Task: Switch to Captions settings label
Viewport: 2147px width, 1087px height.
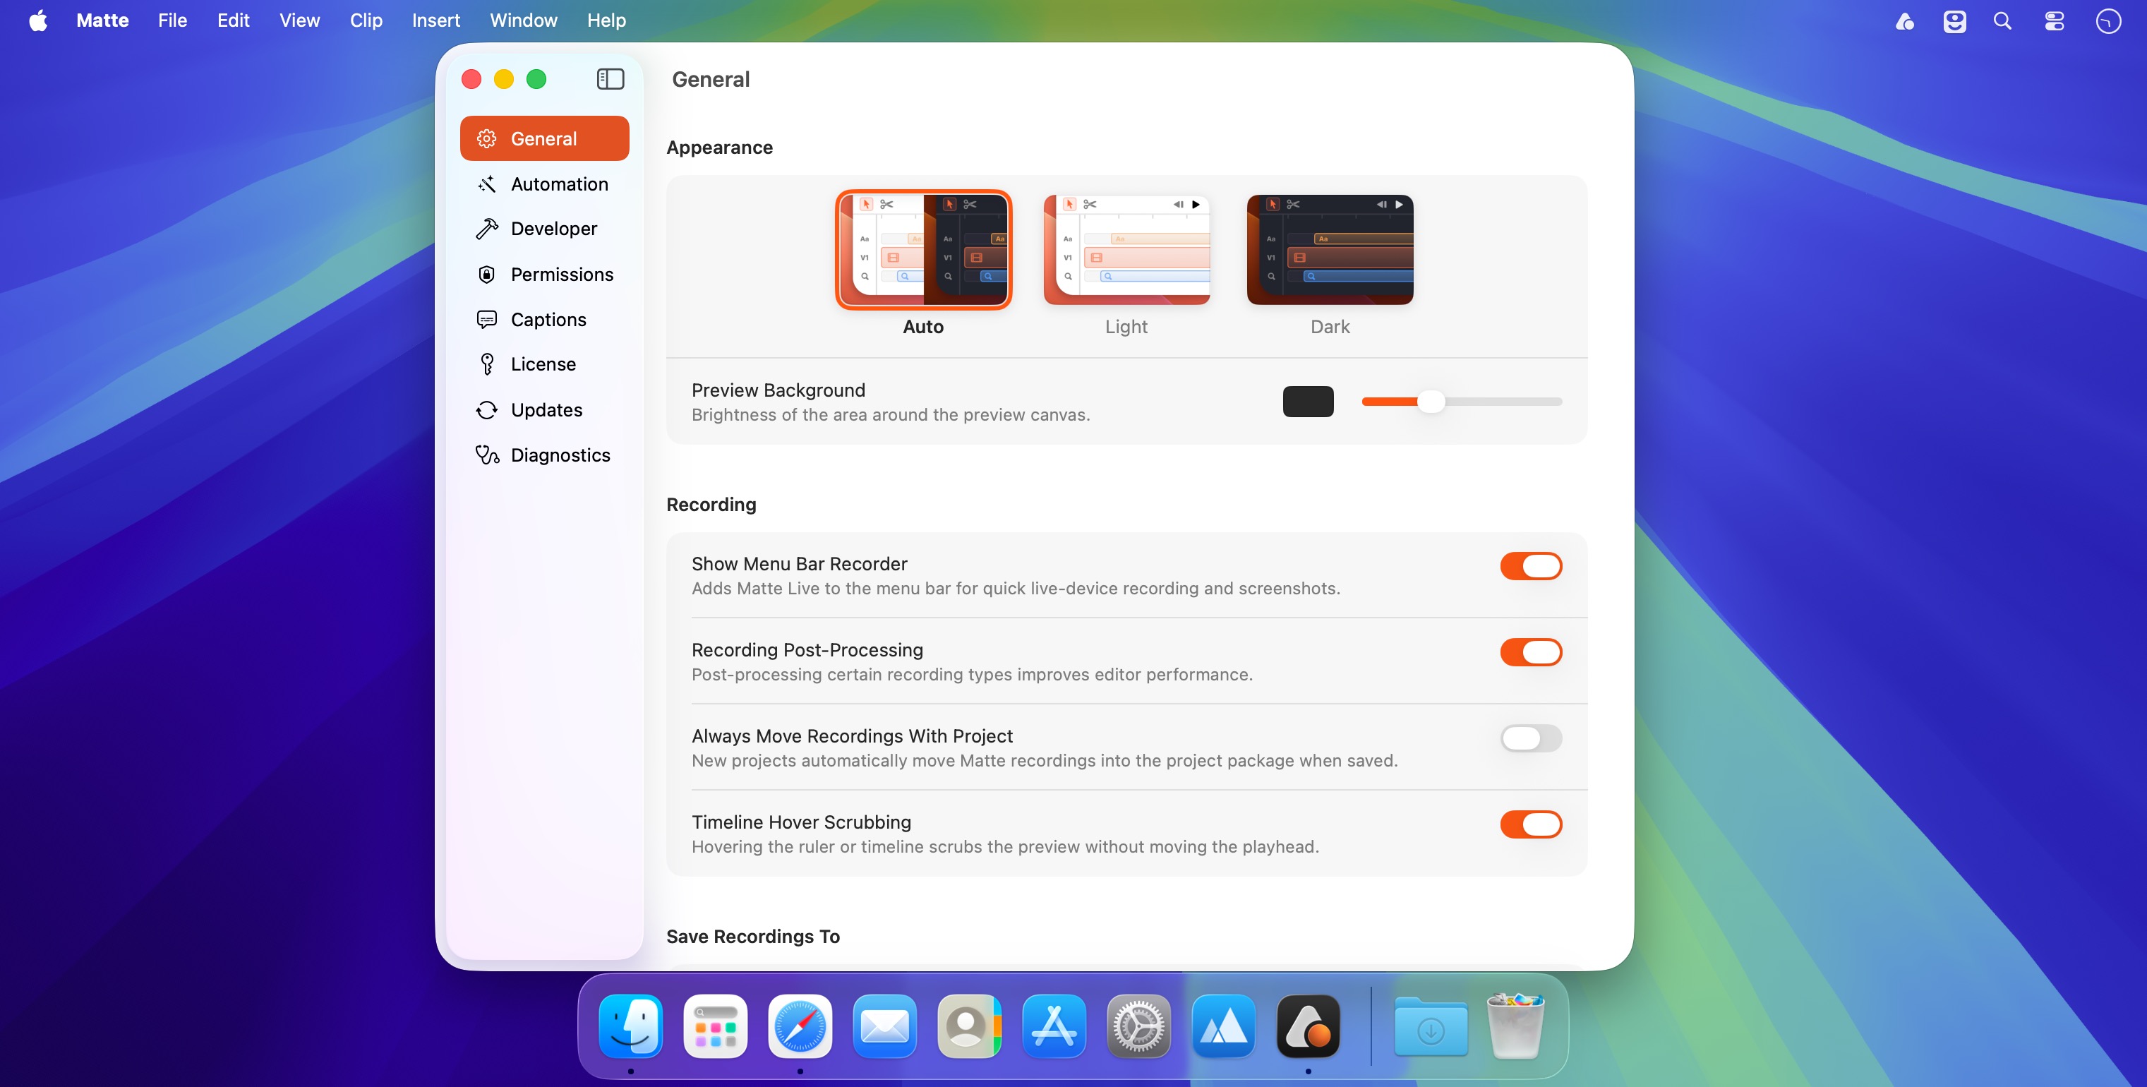Action: pos(548,319)
